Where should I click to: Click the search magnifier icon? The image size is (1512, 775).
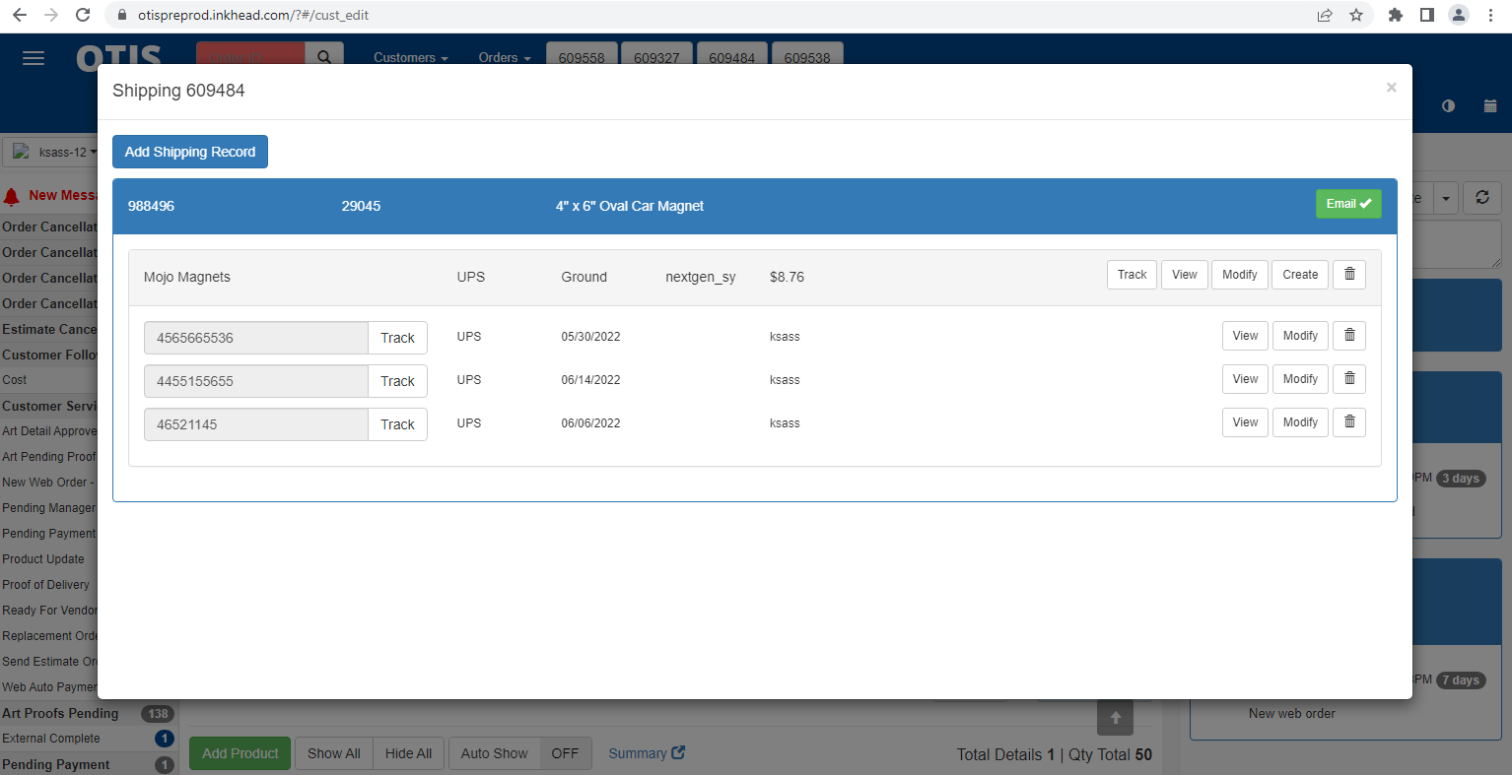pyautogui.click(x=324, y=56)
